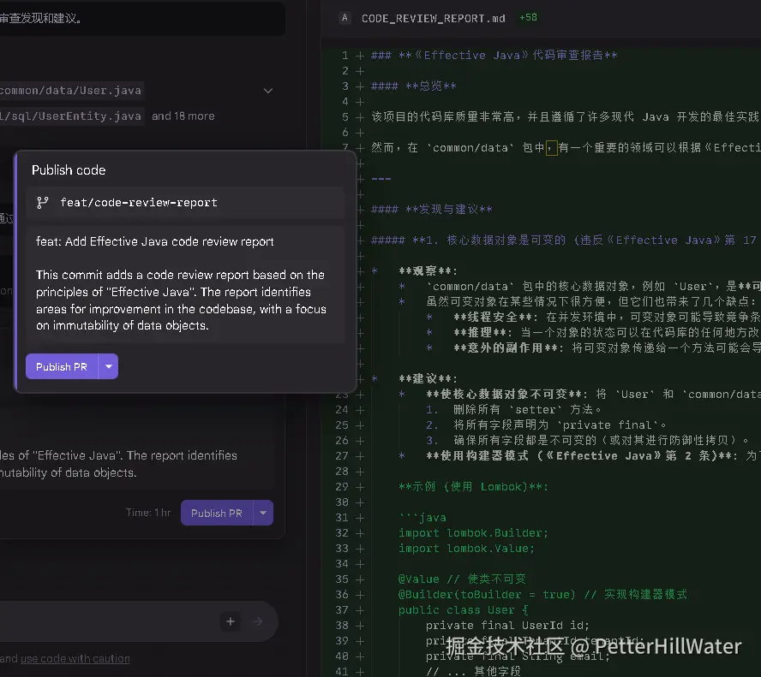Click line 'import lombok.Value;'

pos(466,549)
